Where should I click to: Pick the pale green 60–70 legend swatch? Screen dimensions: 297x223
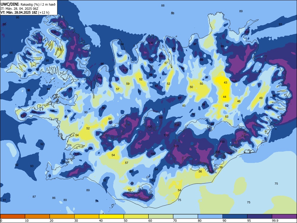tap(161, 216)
